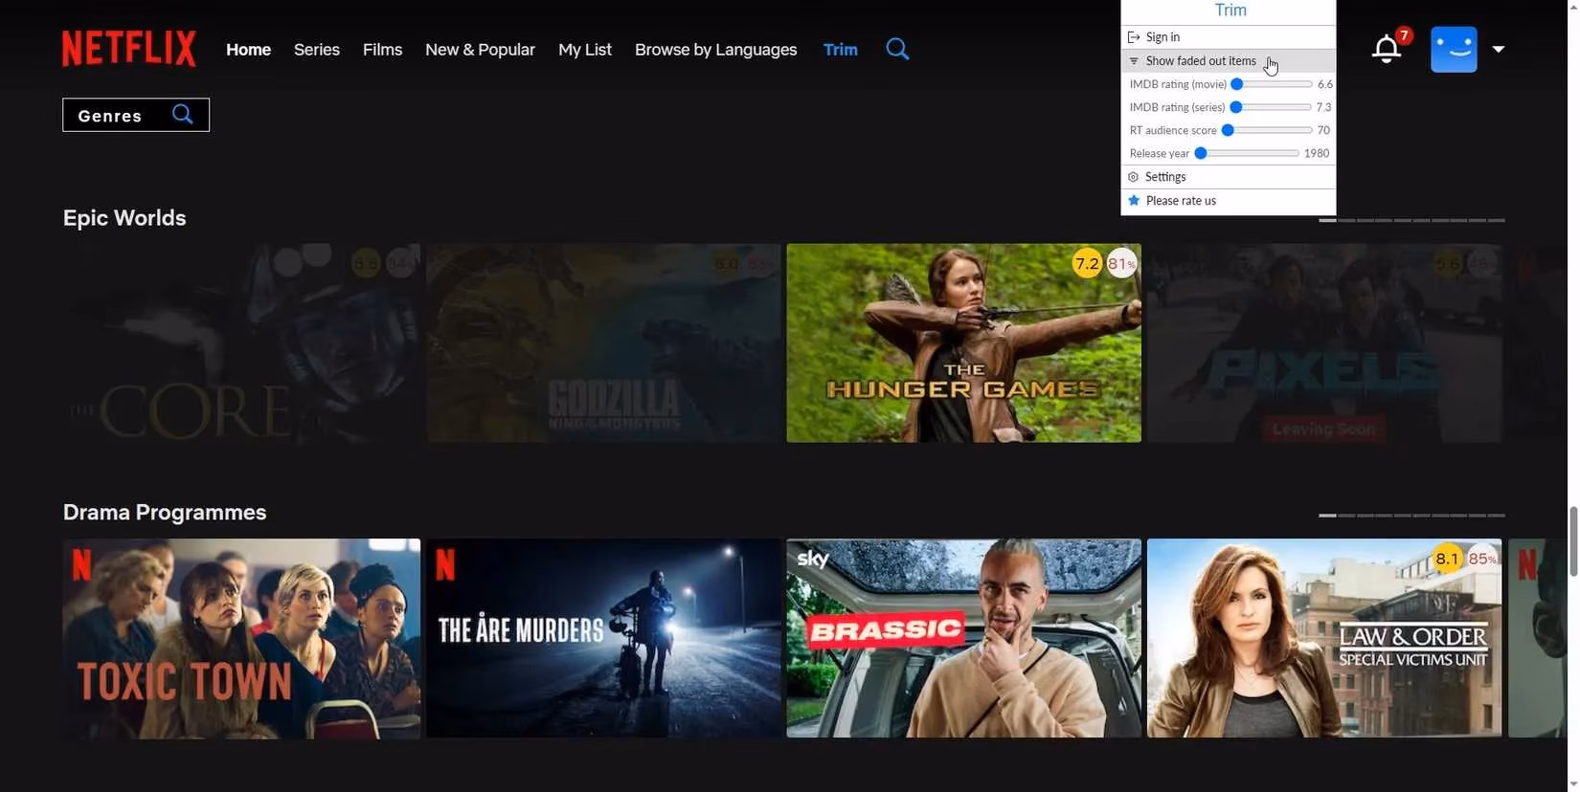
Task: Click Sign in in Trim popup
Action: [x=1229, y=37]
